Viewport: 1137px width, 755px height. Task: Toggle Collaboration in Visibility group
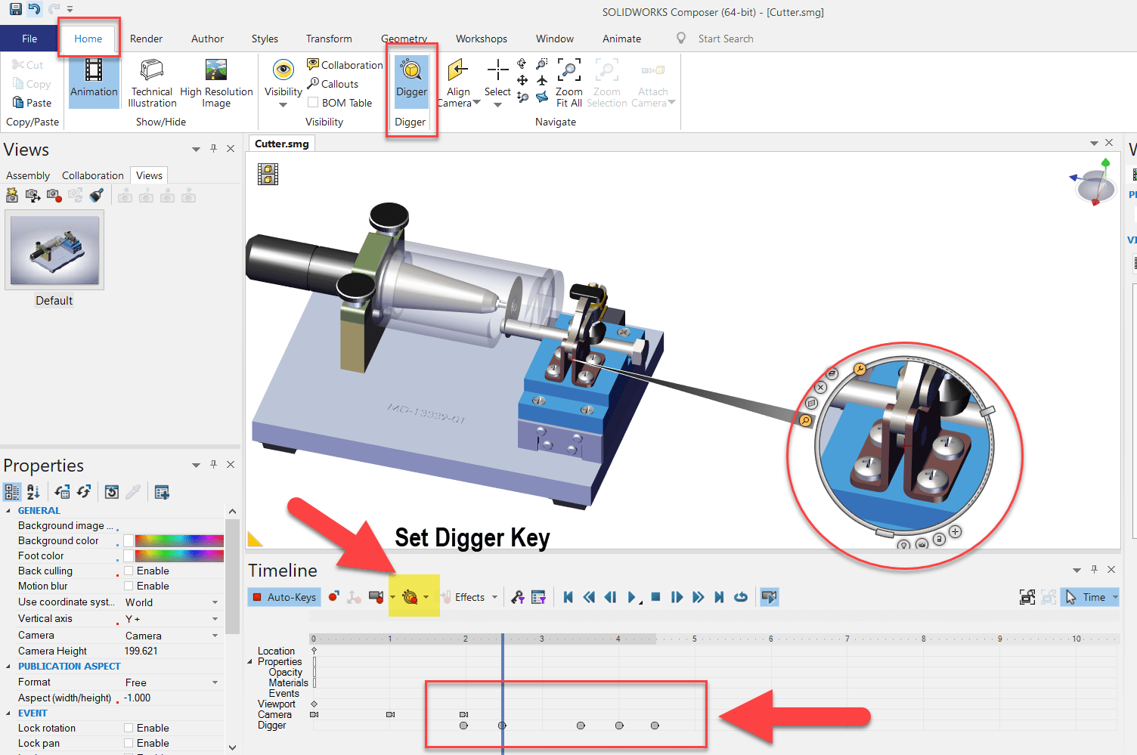pos(345,65)
